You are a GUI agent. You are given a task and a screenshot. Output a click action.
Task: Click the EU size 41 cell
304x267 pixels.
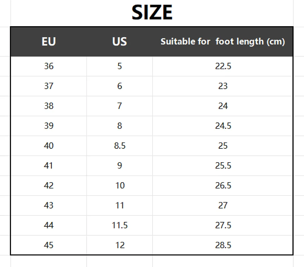pyautogui.click(x=49, y=166)
